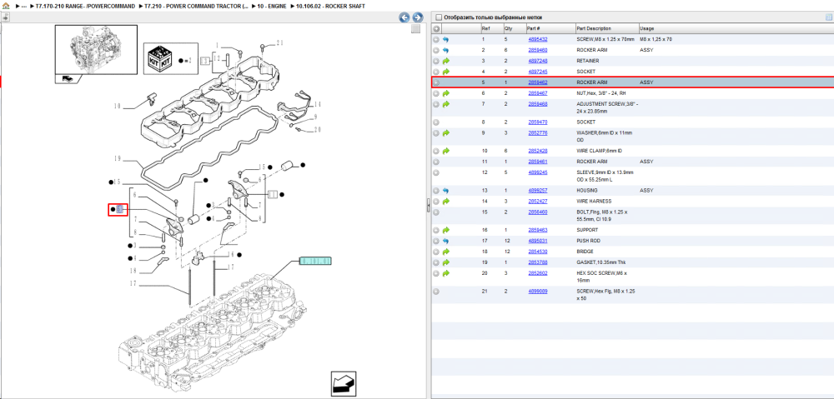Viewport: 834px width, 399px height.
Task: Go to the previous diagram with back arrow
Action: pos(404,17)
